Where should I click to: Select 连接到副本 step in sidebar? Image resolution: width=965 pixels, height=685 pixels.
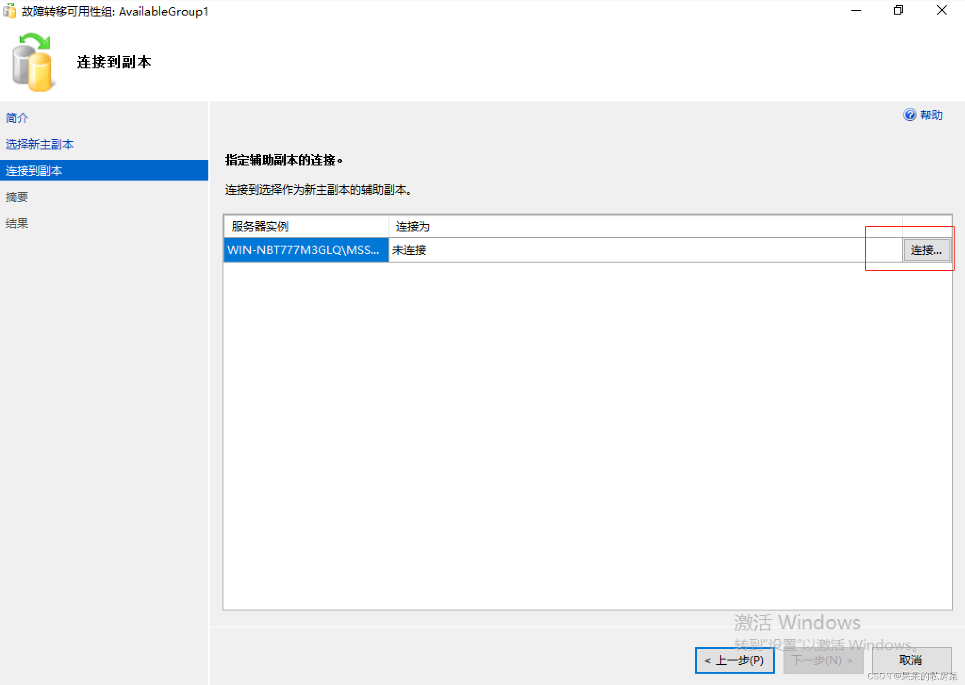[104, 170]
